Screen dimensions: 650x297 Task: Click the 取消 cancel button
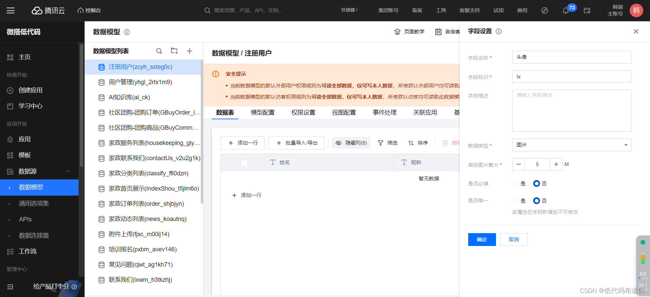coord(514,240)
